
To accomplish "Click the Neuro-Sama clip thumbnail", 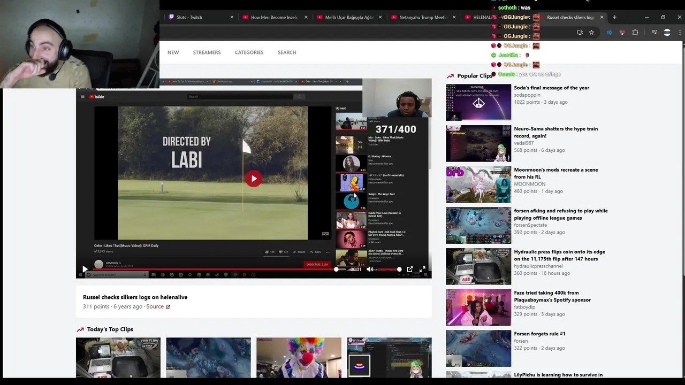I will 478,143.
